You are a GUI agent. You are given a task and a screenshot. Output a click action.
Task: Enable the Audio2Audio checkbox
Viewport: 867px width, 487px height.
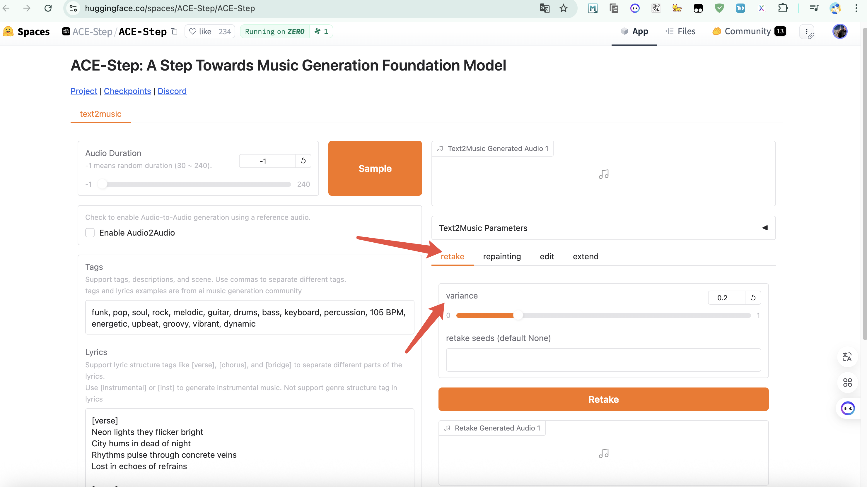[x=90, y=233]
